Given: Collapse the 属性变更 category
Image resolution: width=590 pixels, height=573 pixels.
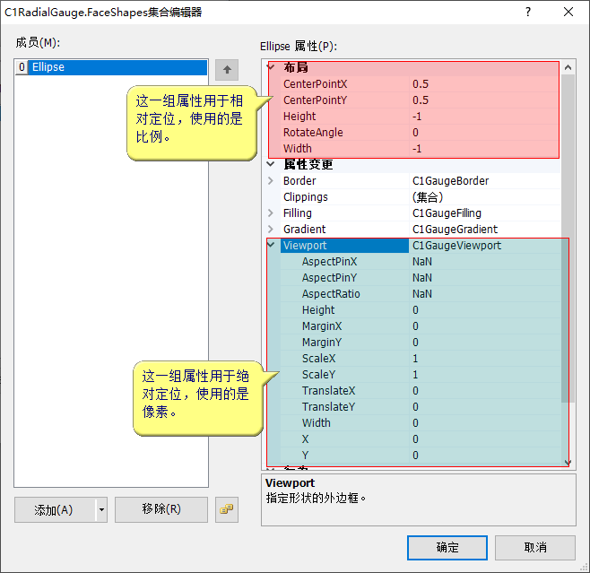Looking at the screenshot, I should (272, 164).
